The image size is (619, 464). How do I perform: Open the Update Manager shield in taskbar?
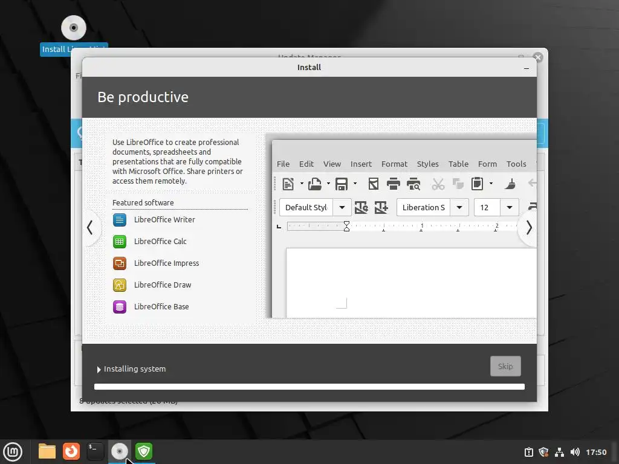144,451
